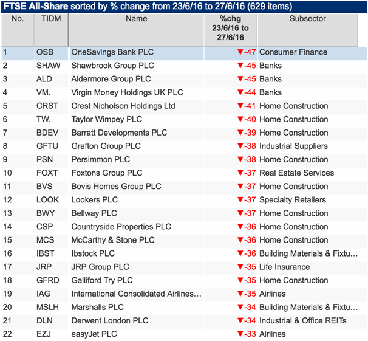Image resolution: width=368 pixels, height=341 pixels.
Task: Select Ibstock PLC name
Action: pyautogui.click(x=93, y=253)
